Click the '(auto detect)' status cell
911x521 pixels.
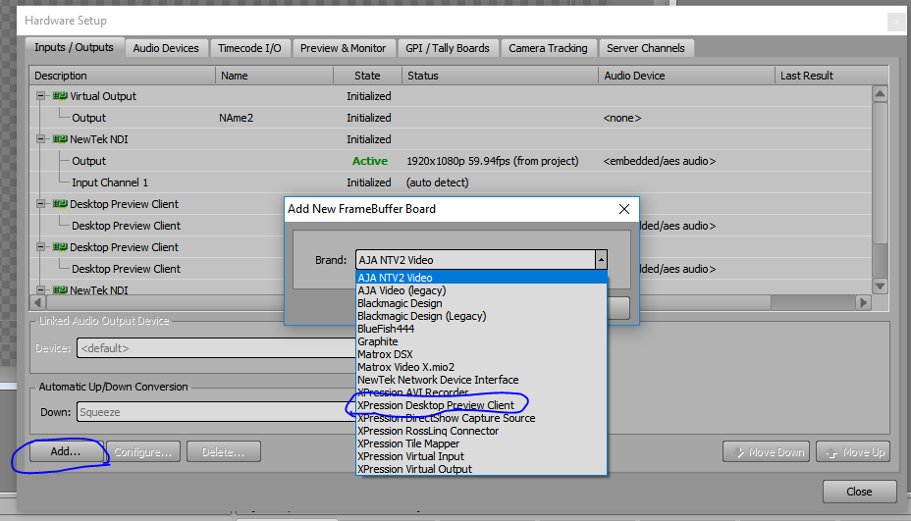[437, 182]
